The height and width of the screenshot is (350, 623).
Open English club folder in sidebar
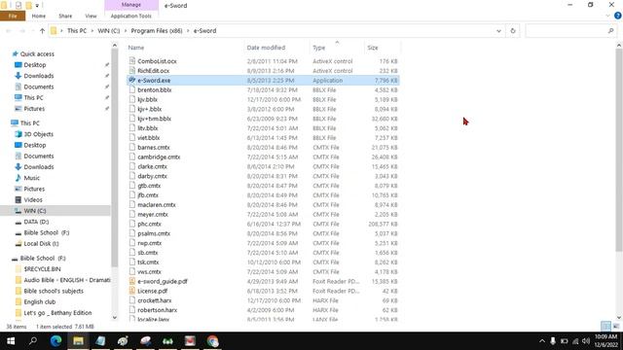point(39,302)
